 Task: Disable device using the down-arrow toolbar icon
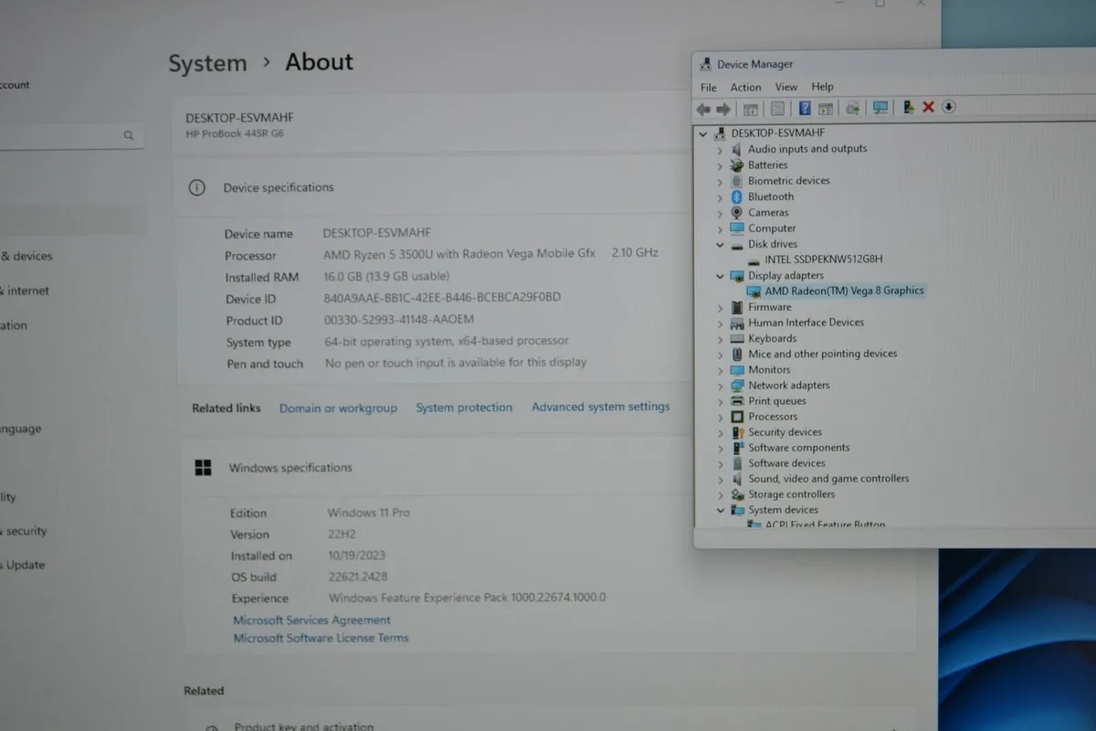(949, 108)
